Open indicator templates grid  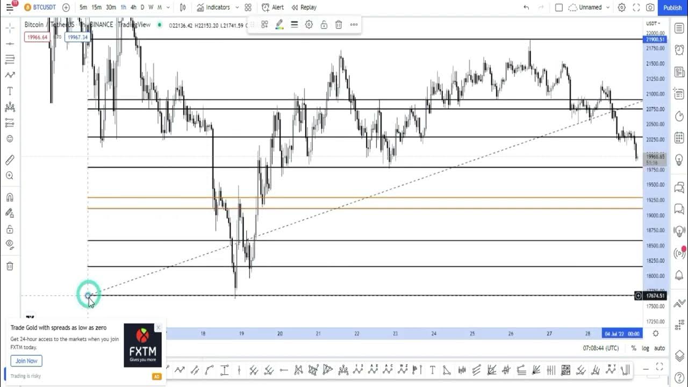pyautogui.click(x=248, y=8)
